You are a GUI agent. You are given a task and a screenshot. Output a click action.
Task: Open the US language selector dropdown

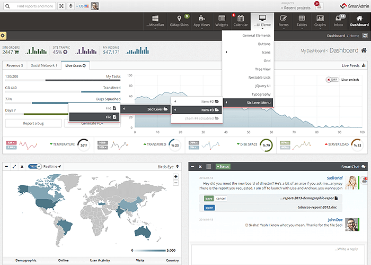tap(81, 6)
